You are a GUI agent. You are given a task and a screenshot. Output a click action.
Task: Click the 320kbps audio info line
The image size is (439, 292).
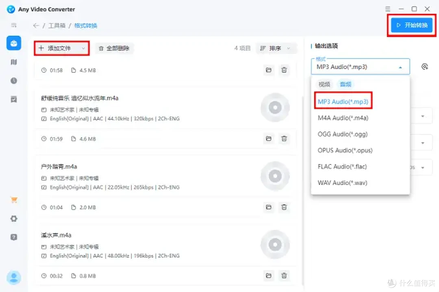[115, 119]
